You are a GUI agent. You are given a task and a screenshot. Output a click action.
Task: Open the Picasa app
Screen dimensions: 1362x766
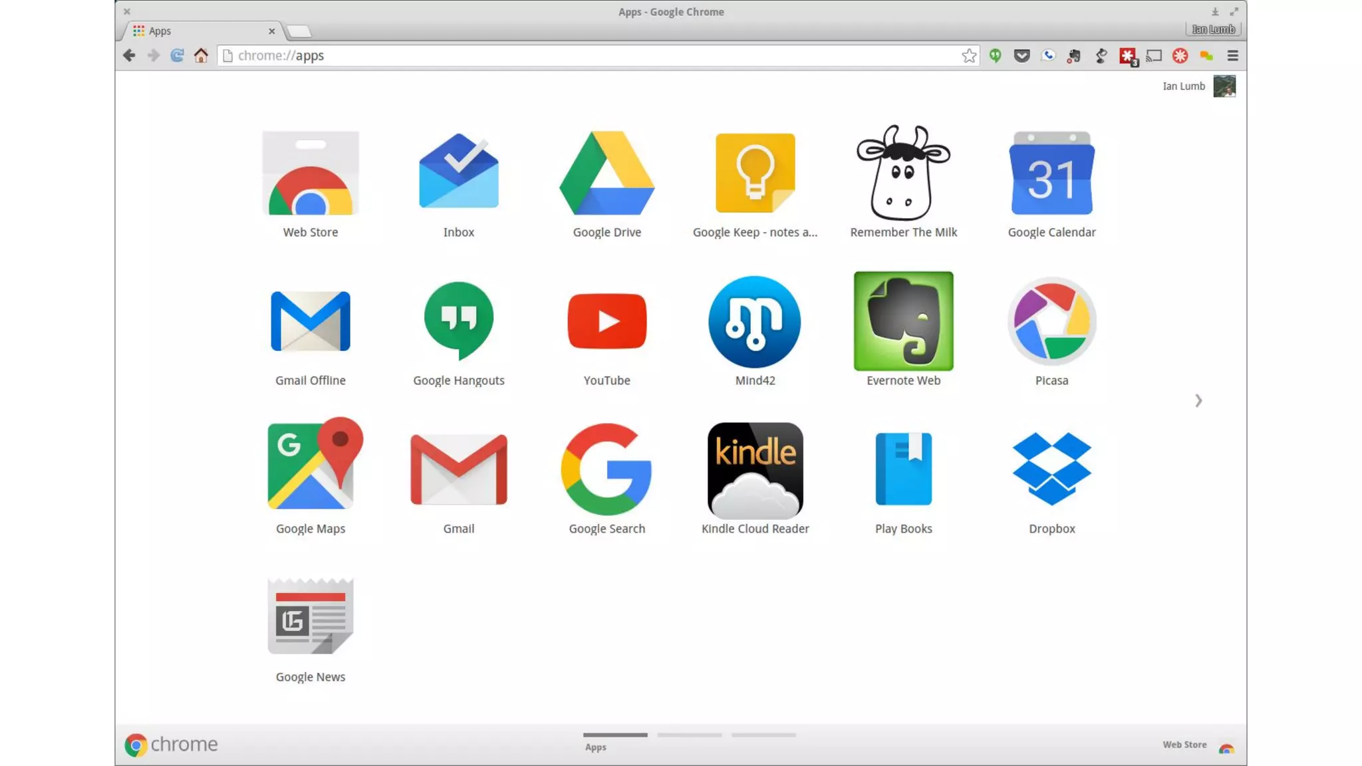coord(1051,322)
